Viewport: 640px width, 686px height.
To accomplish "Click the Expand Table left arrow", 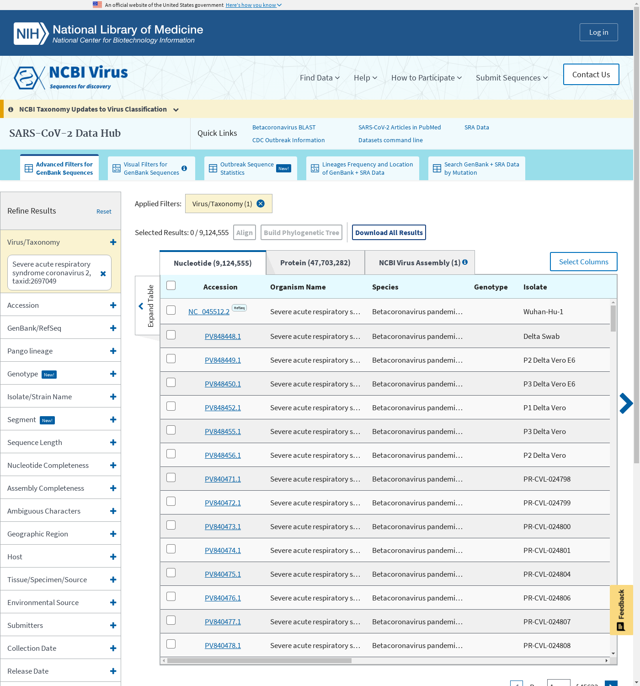I will tap(141, 306).
